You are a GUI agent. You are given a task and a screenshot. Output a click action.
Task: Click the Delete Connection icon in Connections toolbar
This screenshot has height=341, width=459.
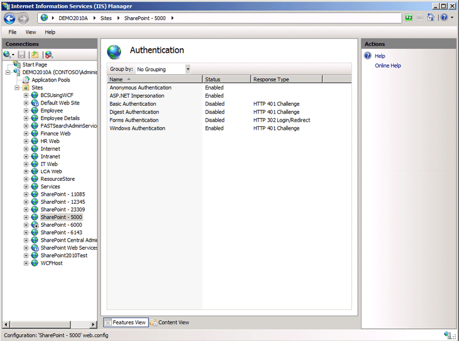[49, 55]
